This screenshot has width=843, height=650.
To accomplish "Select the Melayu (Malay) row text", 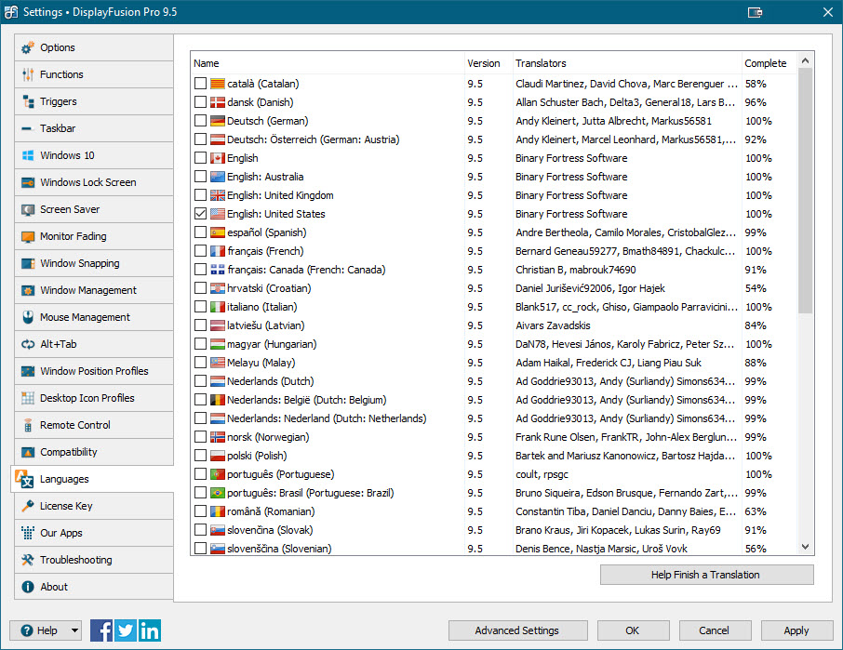I will pos(261,363).
